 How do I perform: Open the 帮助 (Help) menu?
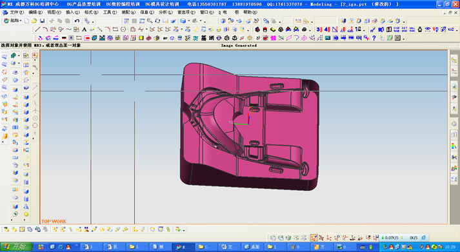point(250,12)
